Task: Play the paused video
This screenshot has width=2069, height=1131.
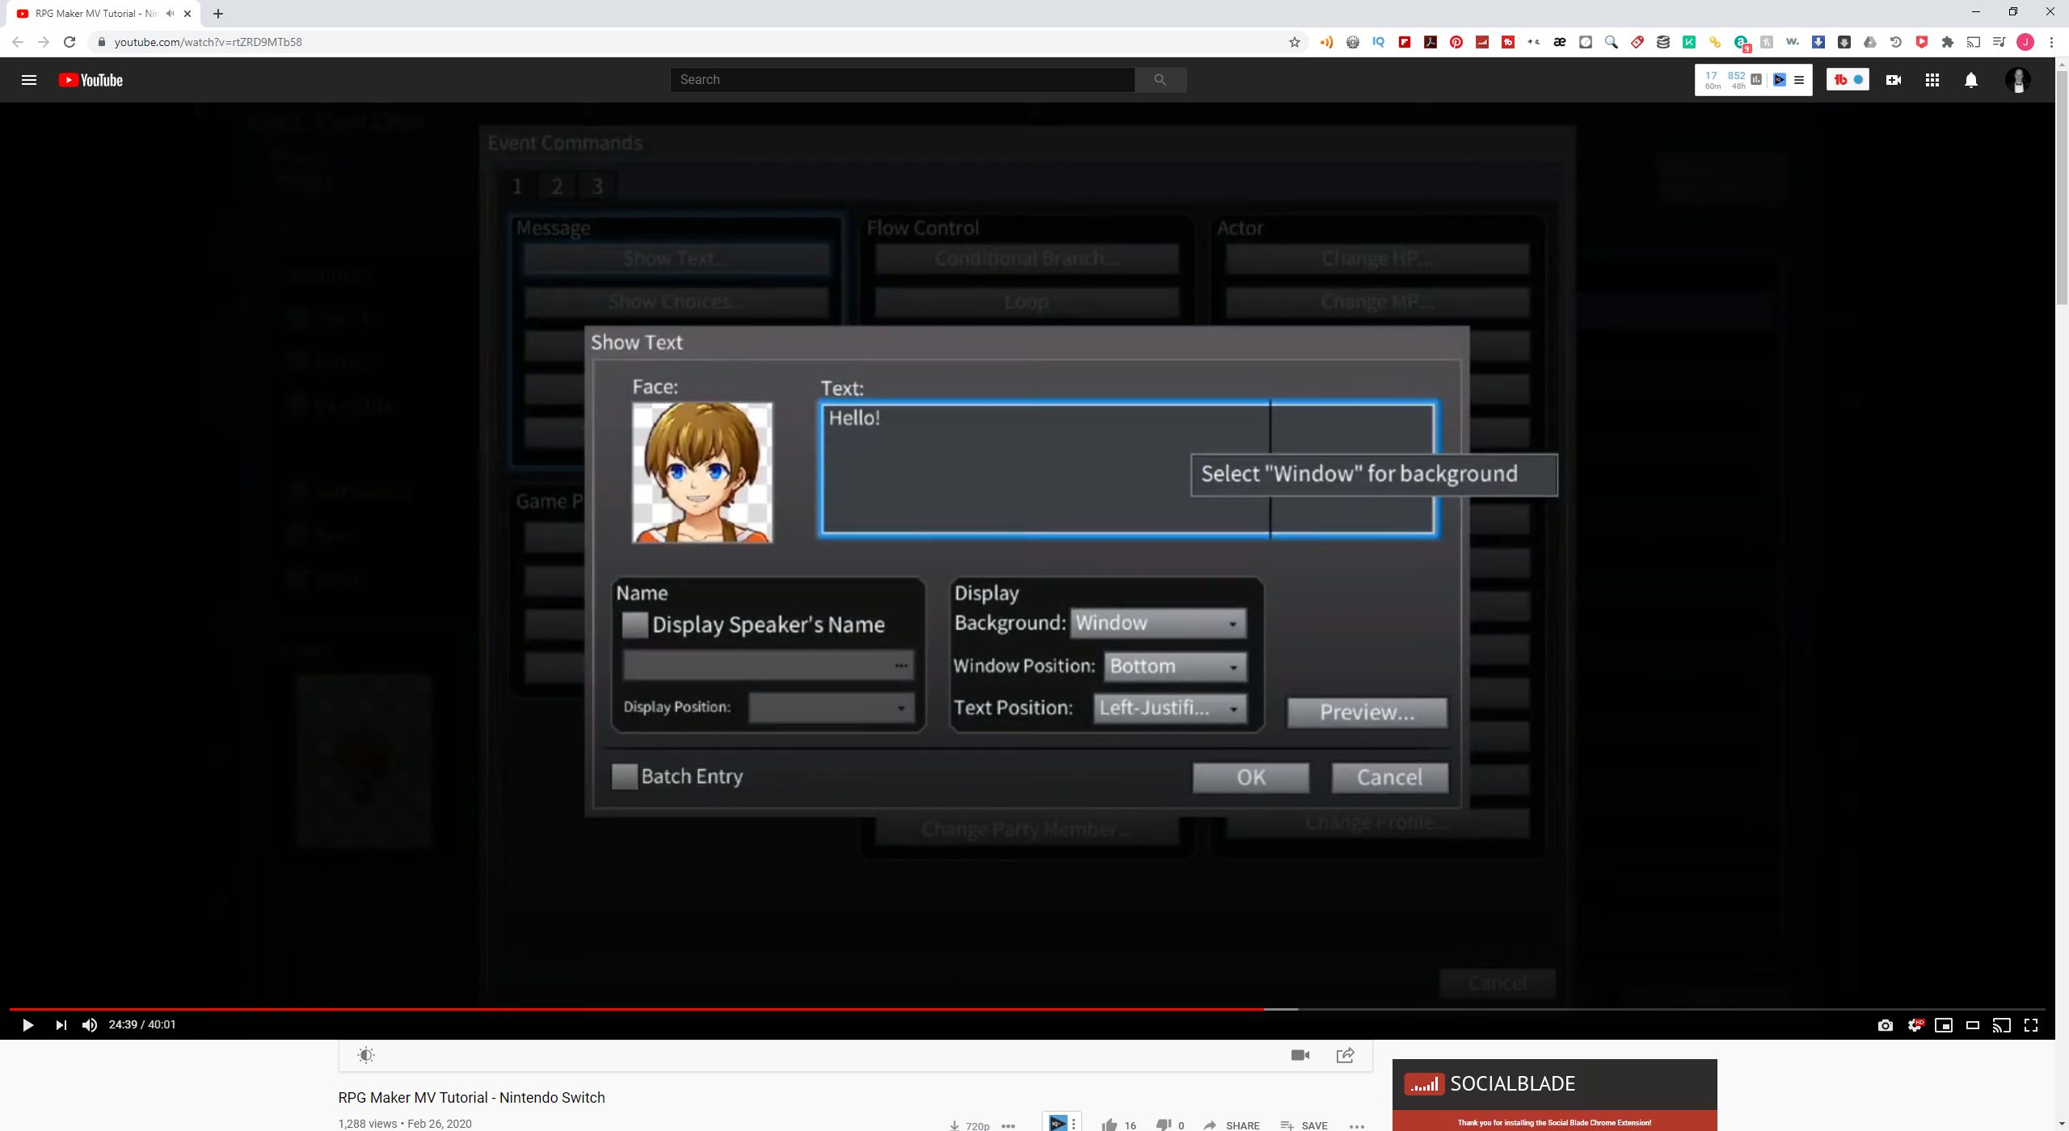Action: [27, 1025]
